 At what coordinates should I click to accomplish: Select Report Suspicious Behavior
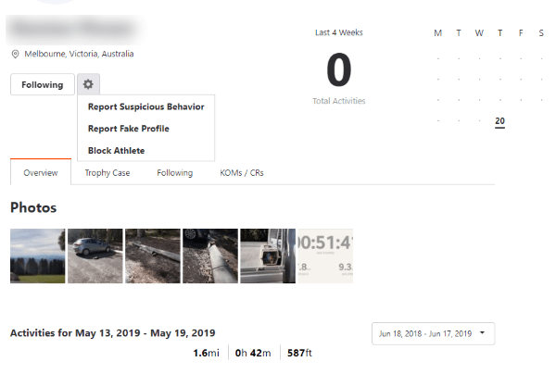coord(145,106)
